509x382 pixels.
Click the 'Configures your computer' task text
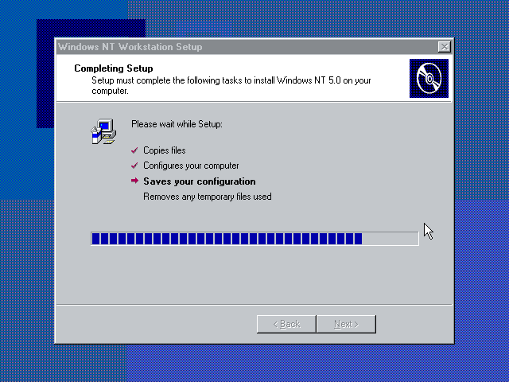(191, 166)
